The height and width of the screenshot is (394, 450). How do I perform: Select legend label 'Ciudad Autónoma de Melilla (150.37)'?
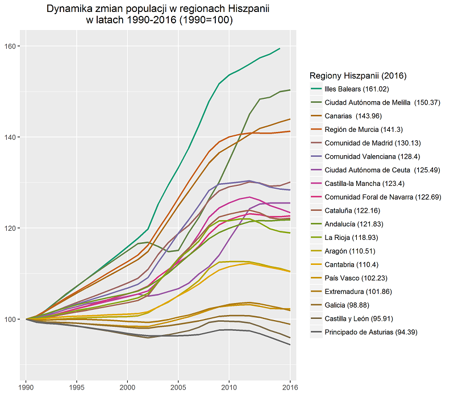click(x=382, y=102)
